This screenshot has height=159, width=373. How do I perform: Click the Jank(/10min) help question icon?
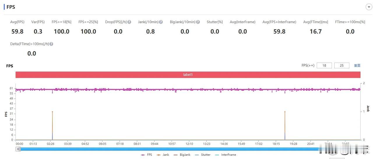161,22
